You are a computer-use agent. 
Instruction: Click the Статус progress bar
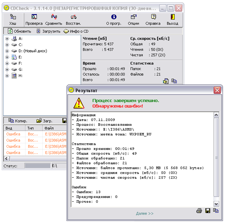point(37,166)
